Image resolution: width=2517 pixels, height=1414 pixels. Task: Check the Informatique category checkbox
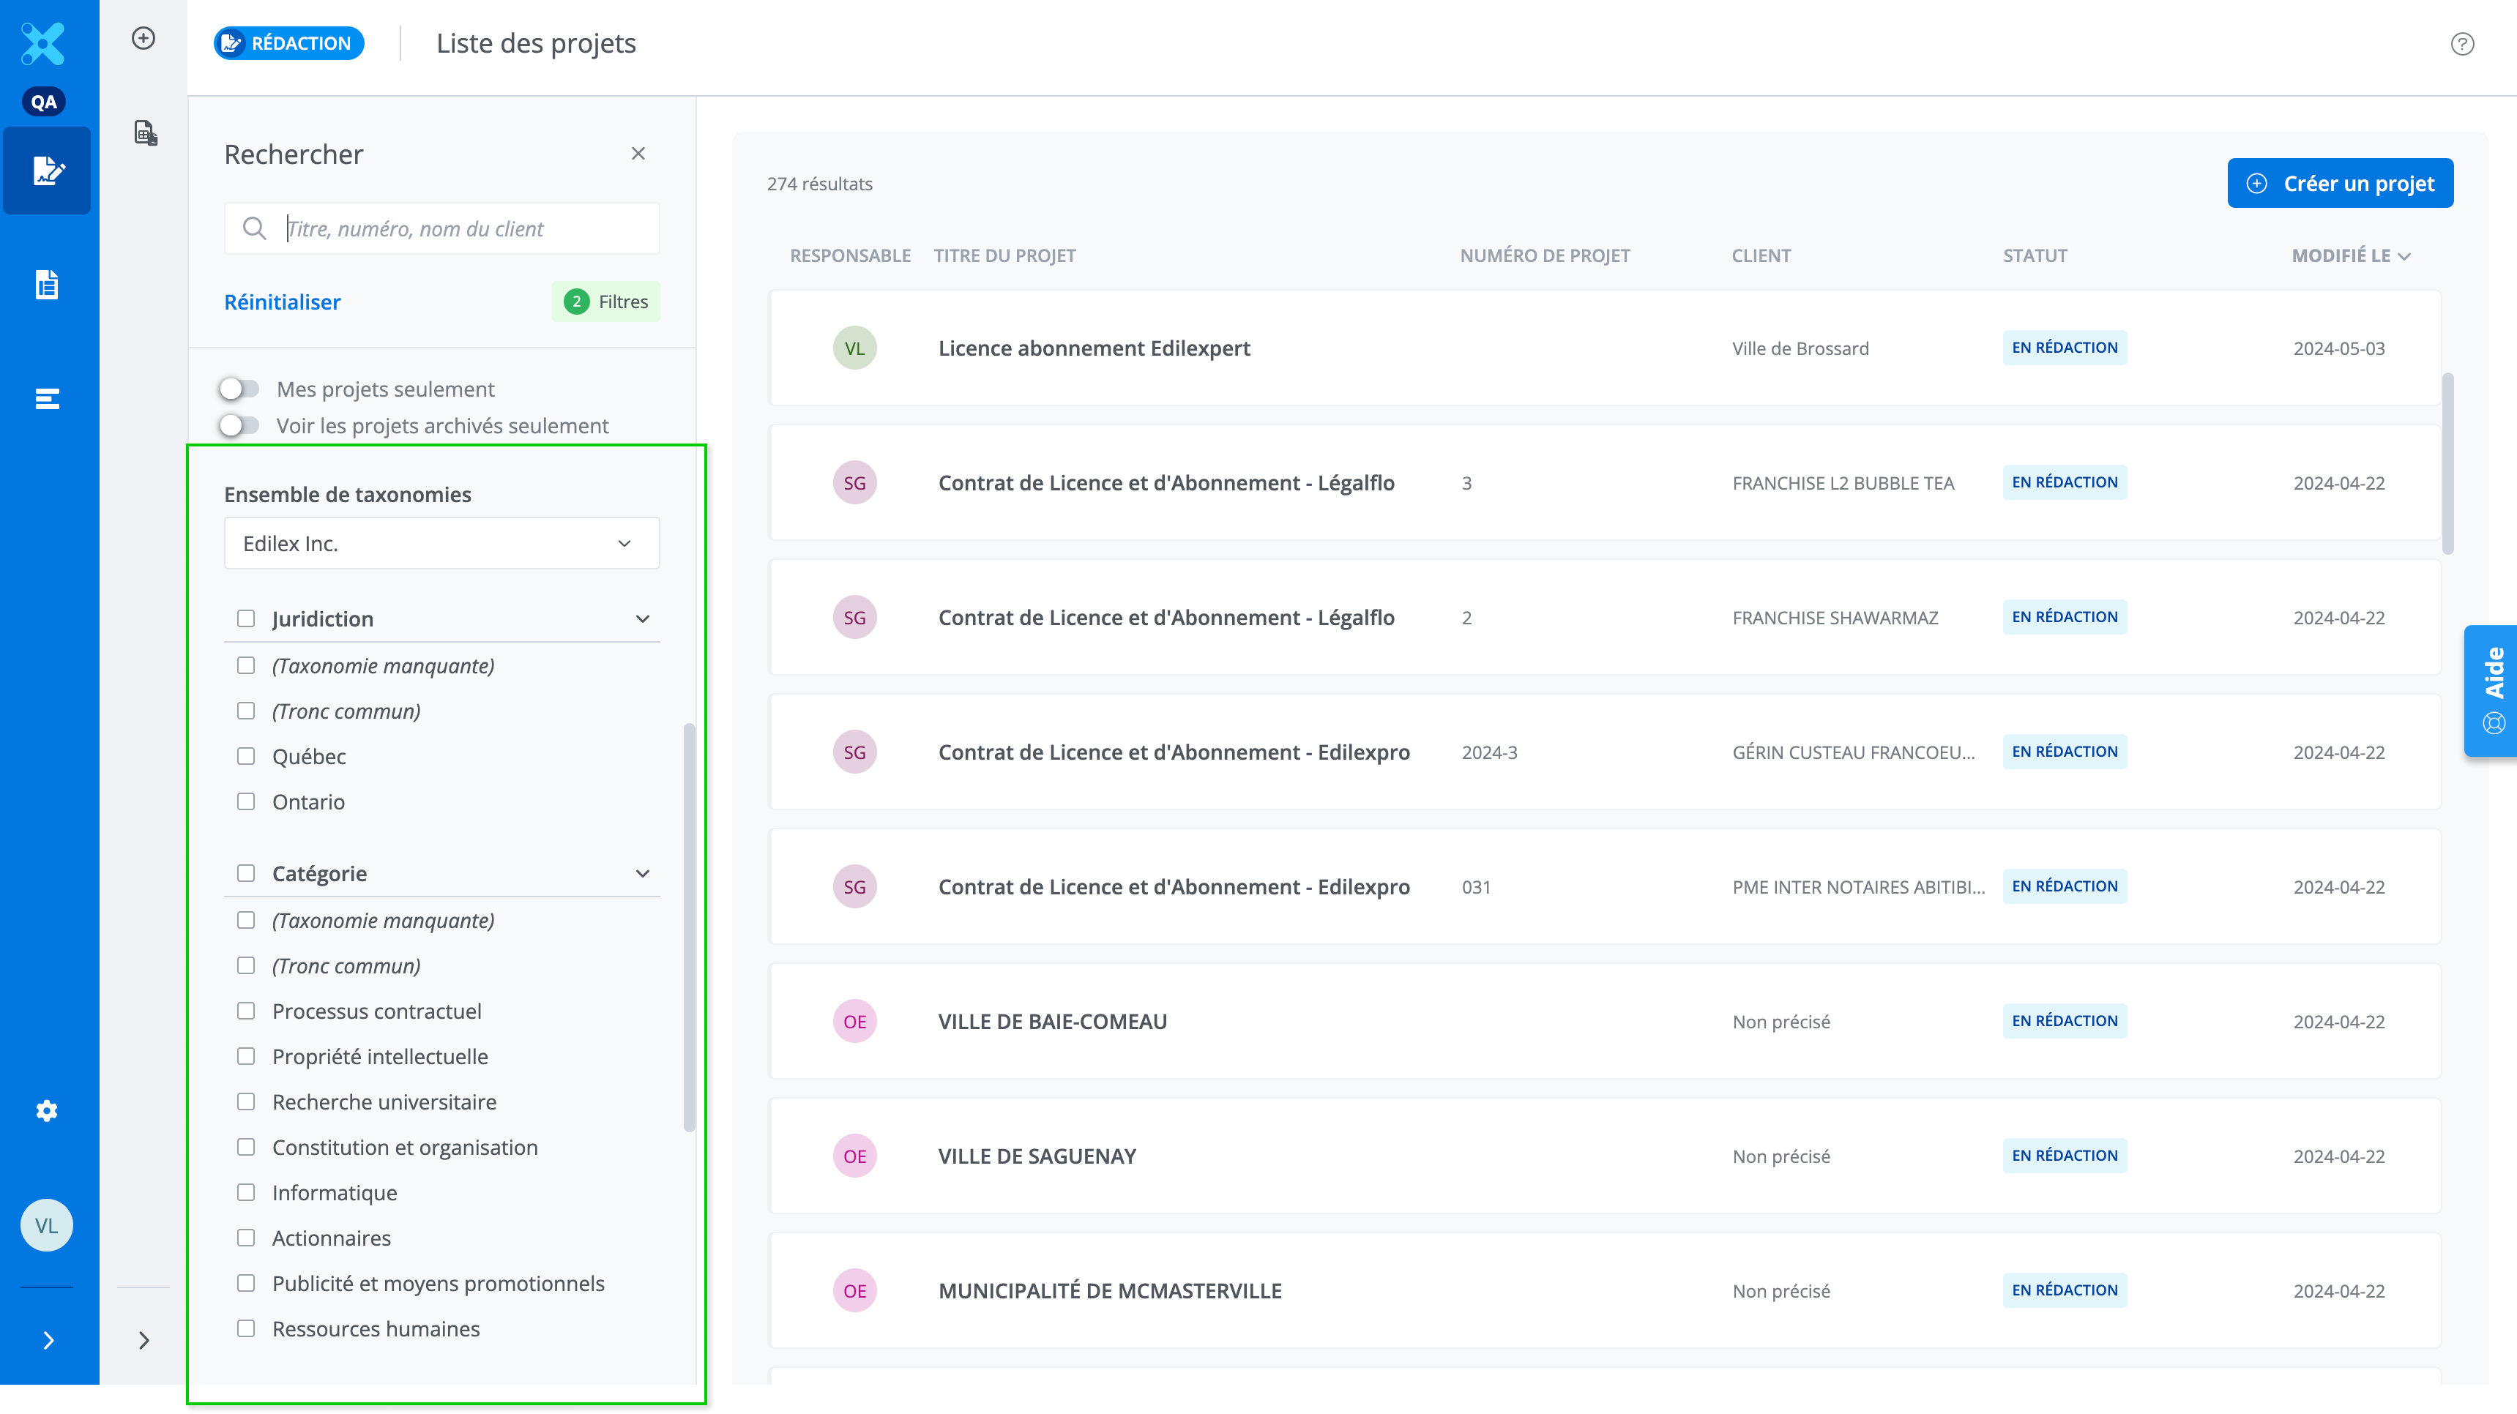[x=246, y=1192]
